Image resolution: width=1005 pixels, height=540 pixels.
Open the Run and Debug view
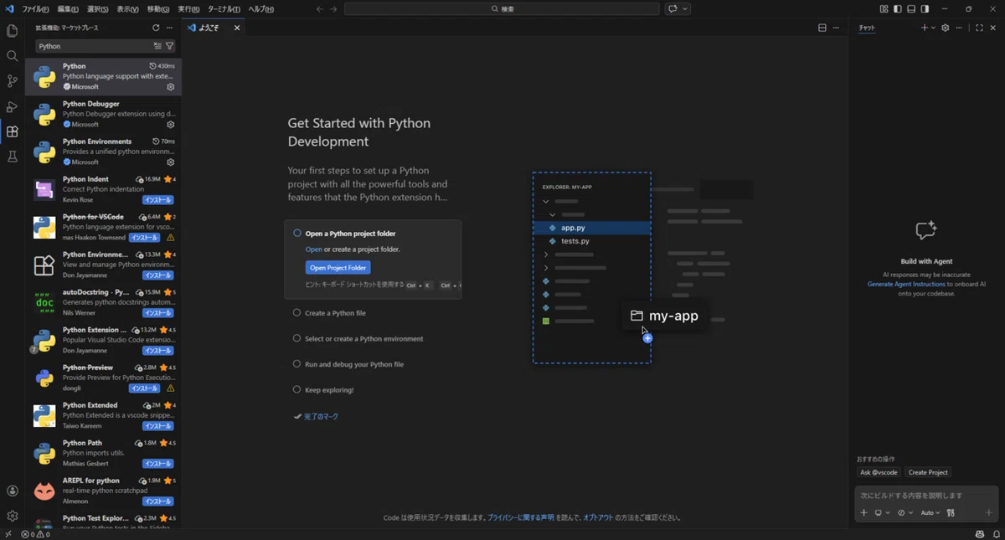[12, 106]
